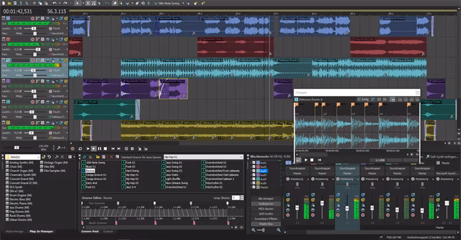The height and width of the screenshot is (240, 461).
Task: Click the Alle anzeigen mixer button
Action: (x=266, y=198)
